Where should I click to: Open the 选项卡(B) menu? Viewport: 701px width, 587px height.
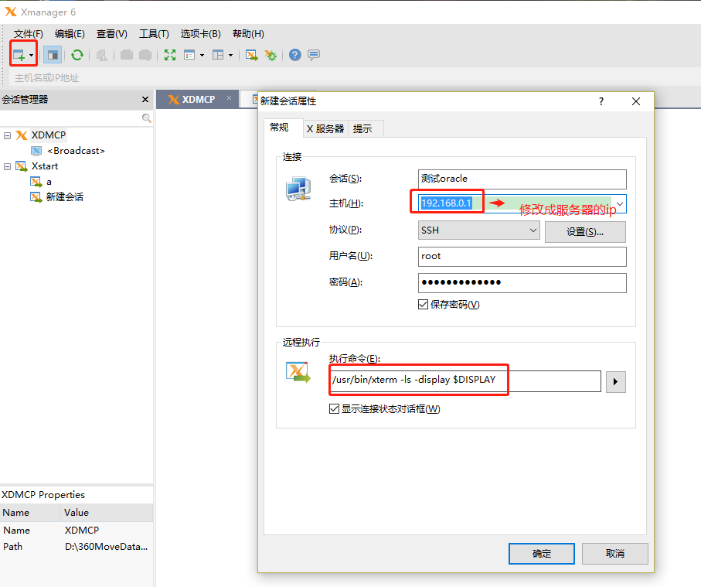pyautogui.click(x=201, y=34)
